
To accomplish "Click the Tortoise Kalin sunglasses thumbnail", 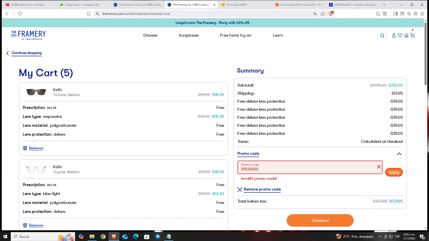I will pos(36,92).
